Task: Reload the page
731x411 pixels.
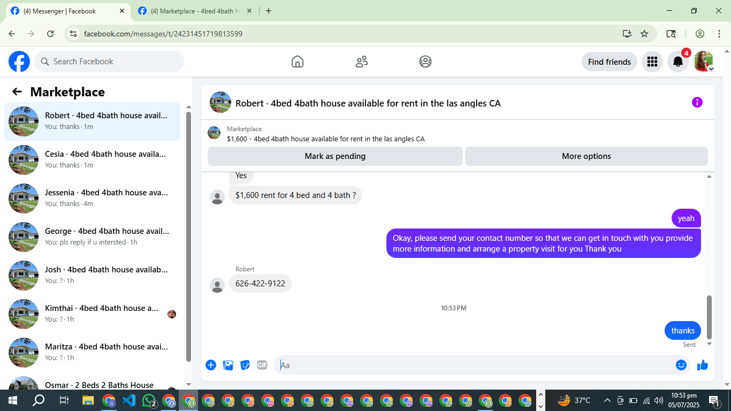Action: 50,34
